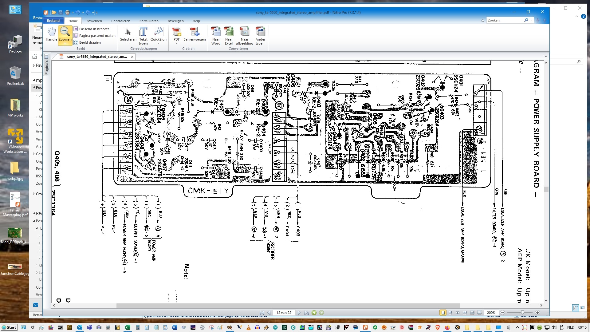Open the Samenvoegen combine files tool

tap(195, 34)
